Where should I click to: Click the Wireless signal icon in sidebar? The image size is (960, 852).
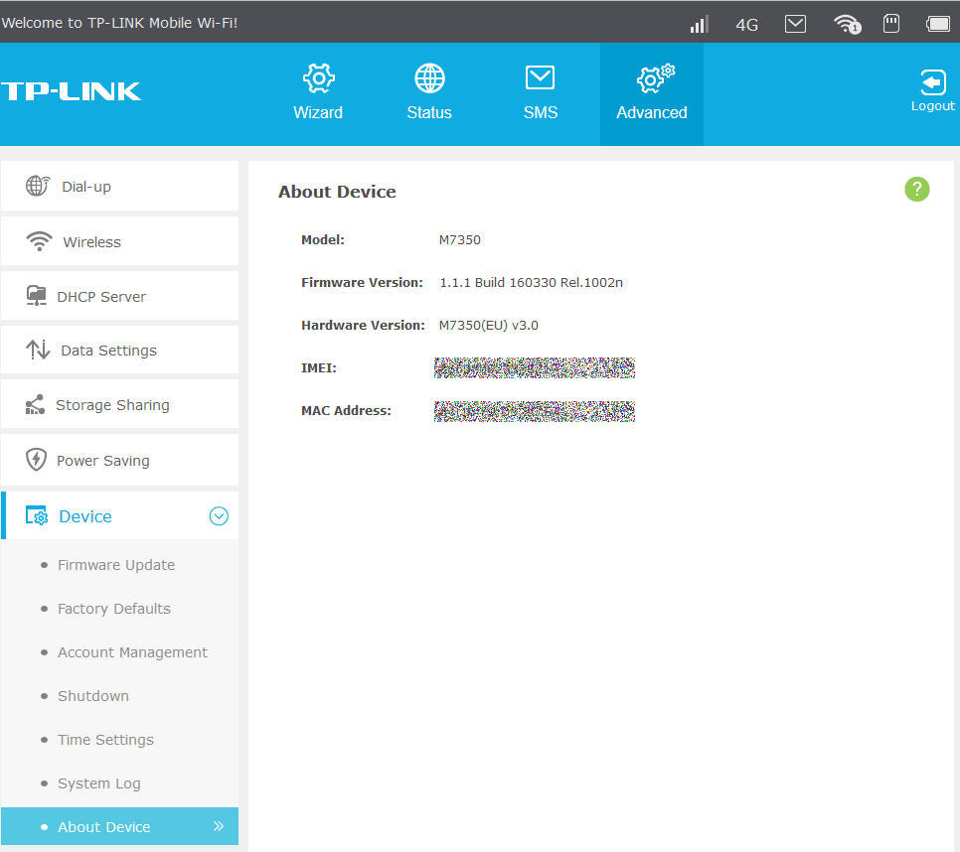click(39, 241)
